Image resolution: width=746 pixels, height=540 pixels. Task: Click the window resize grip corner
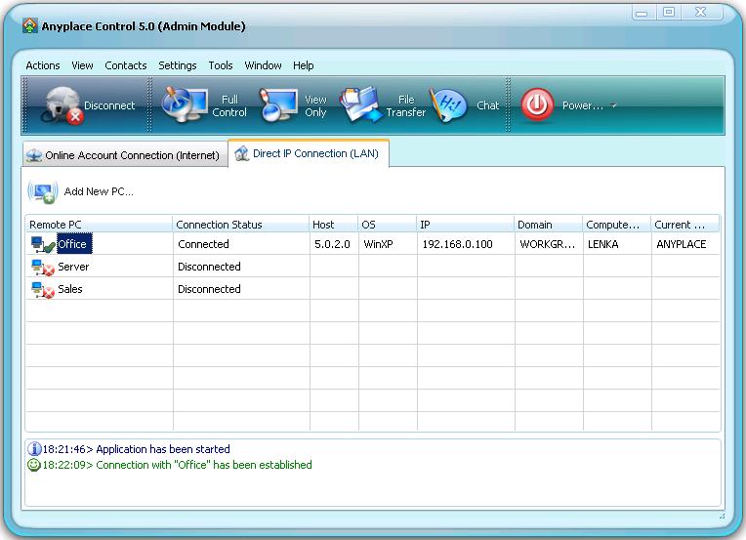[x=722, y=516]
